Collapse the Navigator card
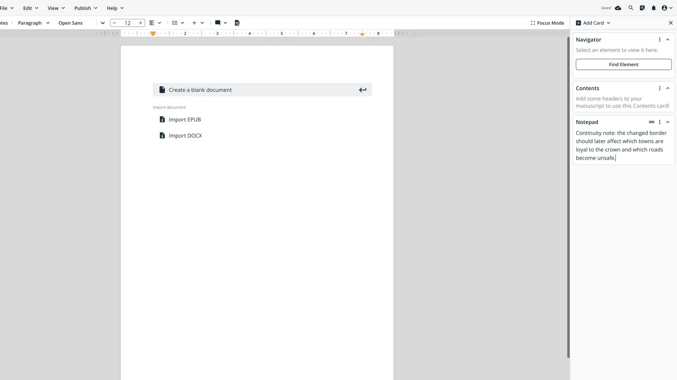 pos(668,40)
